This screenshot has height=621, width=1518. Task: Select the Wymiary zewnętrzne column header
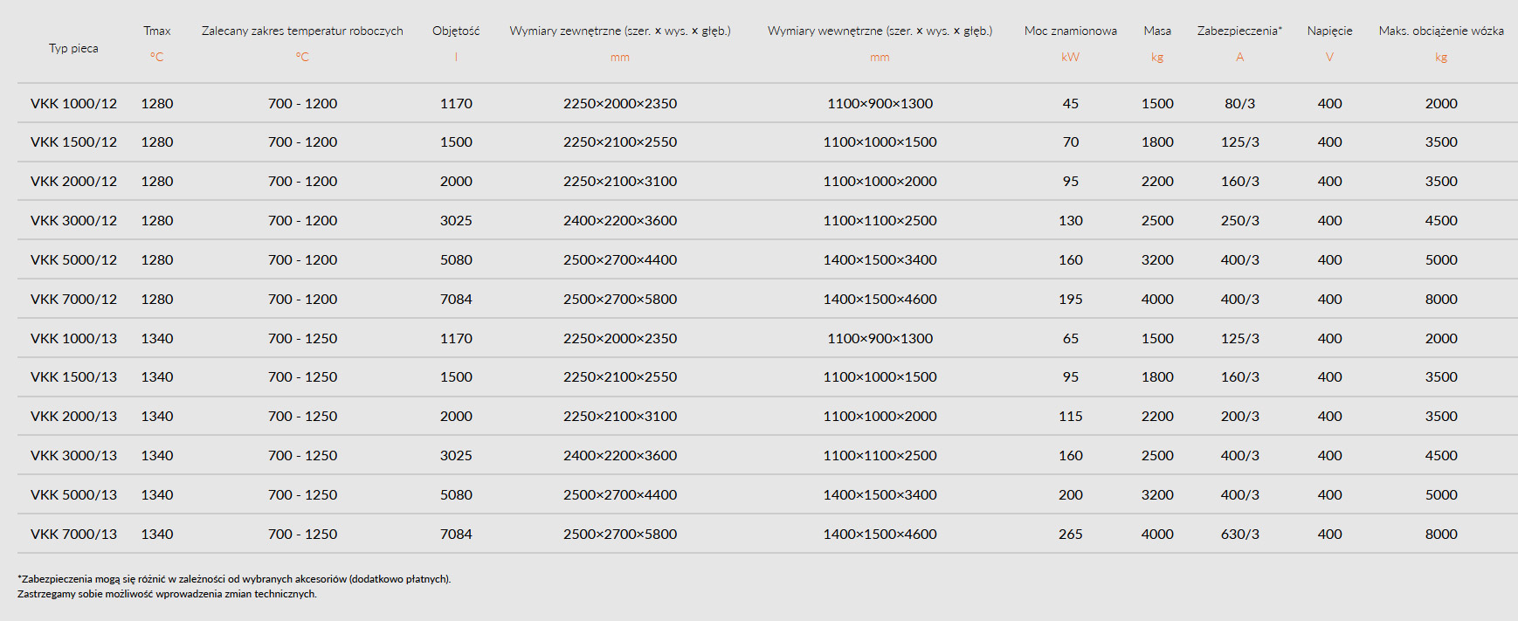click(x=620, y=31)
